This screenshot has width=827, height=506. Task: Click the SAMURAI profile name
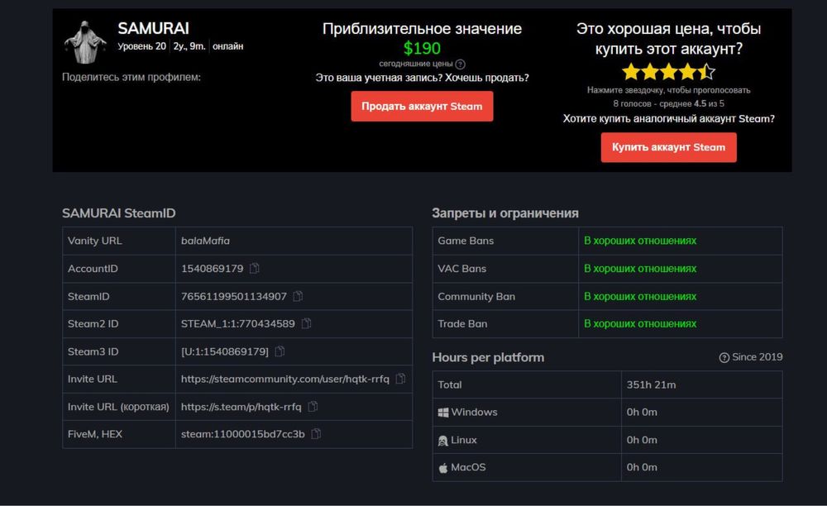click(x=153, y=28)
